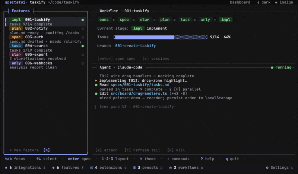Click 'tasks 2/19 complete' text
Viewport: 298px width, 174px height.
click(31, 50)
